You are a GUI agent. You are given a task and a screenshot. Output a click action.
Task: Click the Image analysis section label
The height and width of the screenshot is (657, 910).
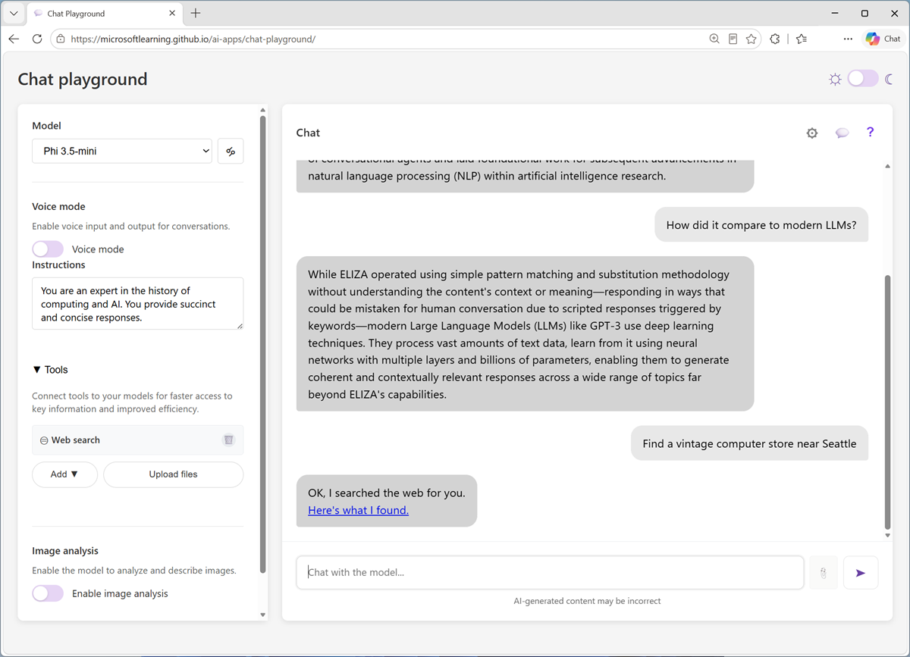[65, 551]
